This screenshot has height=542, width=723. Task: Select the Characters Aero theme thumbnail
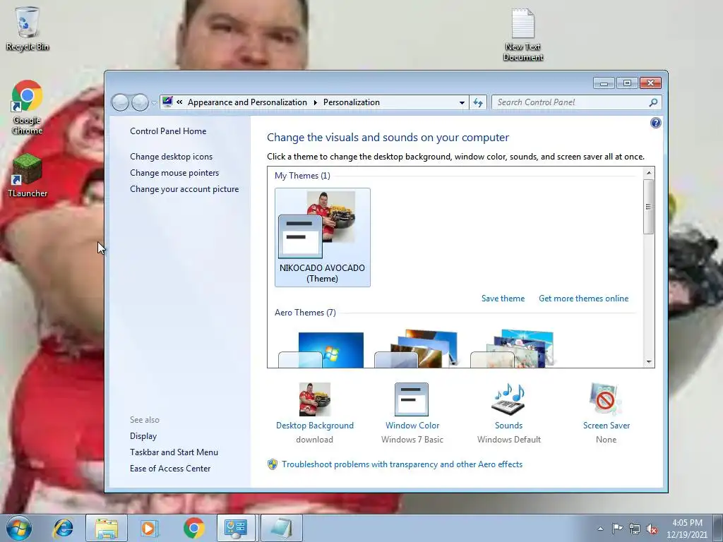coord(513,349)
